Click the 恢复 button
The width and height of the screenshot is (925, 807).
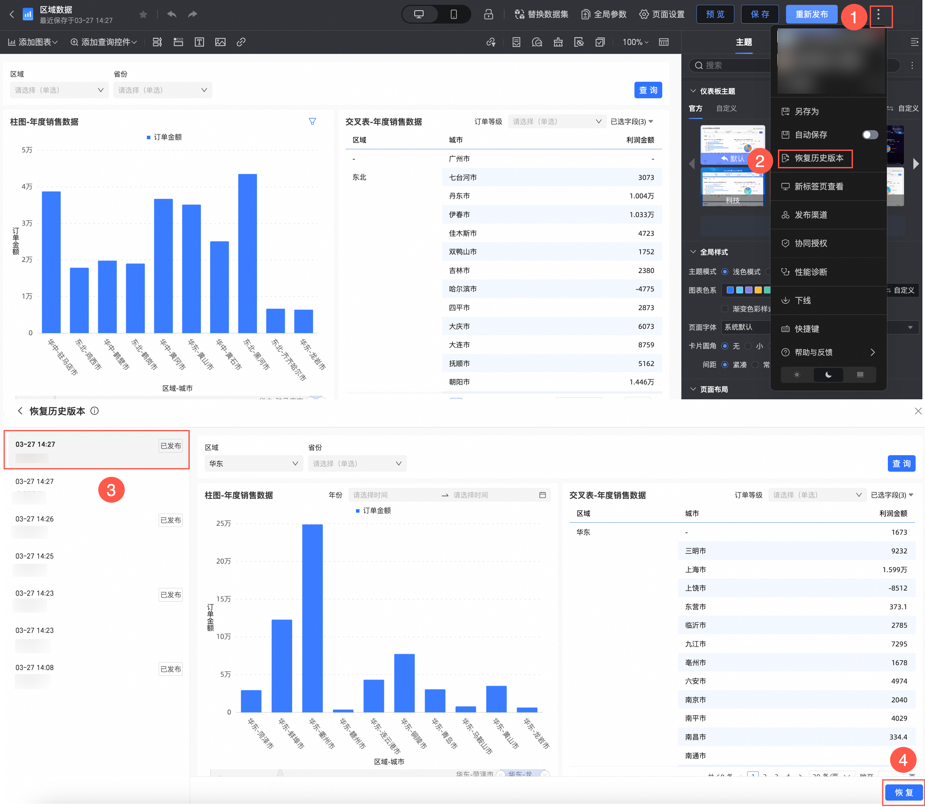(x=903, y=792)
